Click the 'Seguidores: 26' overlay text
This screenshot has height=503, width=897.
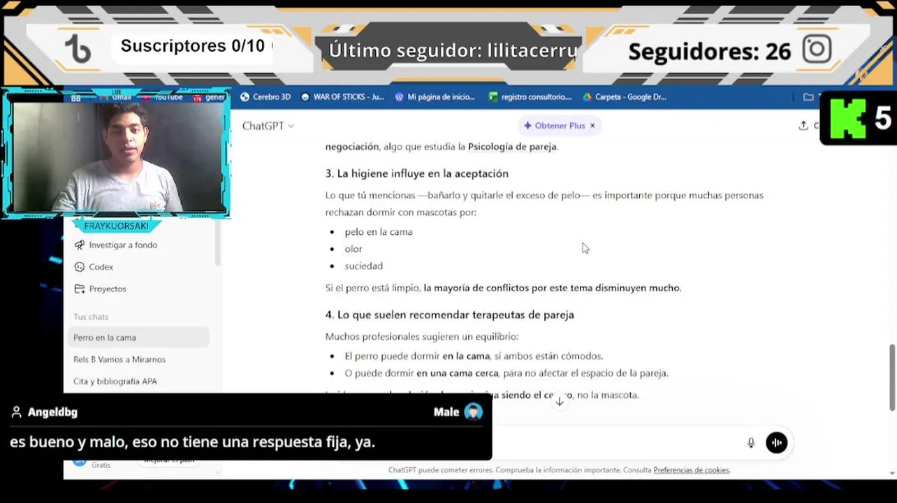(709, 51)
